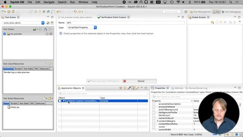Switch to the Spy perspective
The height and width of the screenshot is (137, 243).
(x=216, y=12)
